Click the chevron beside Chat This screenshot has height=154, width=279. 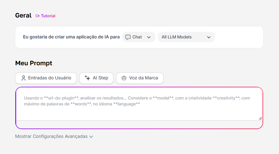point(149,37)
